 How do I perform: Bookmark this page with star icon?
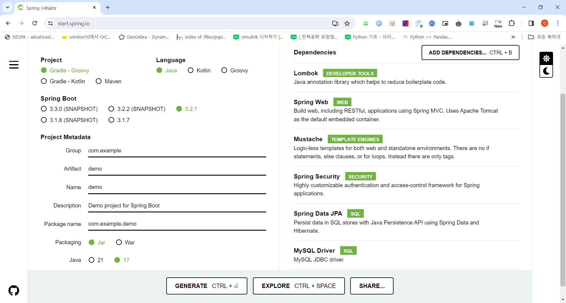coord(347,23)
